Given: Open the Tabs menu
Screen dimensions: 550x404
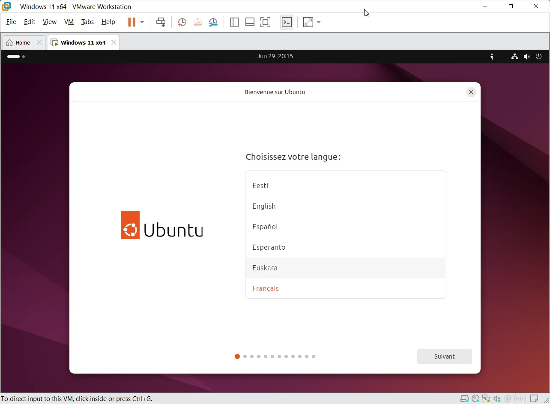Looking at the screenshot, I should tap(87, 22).
